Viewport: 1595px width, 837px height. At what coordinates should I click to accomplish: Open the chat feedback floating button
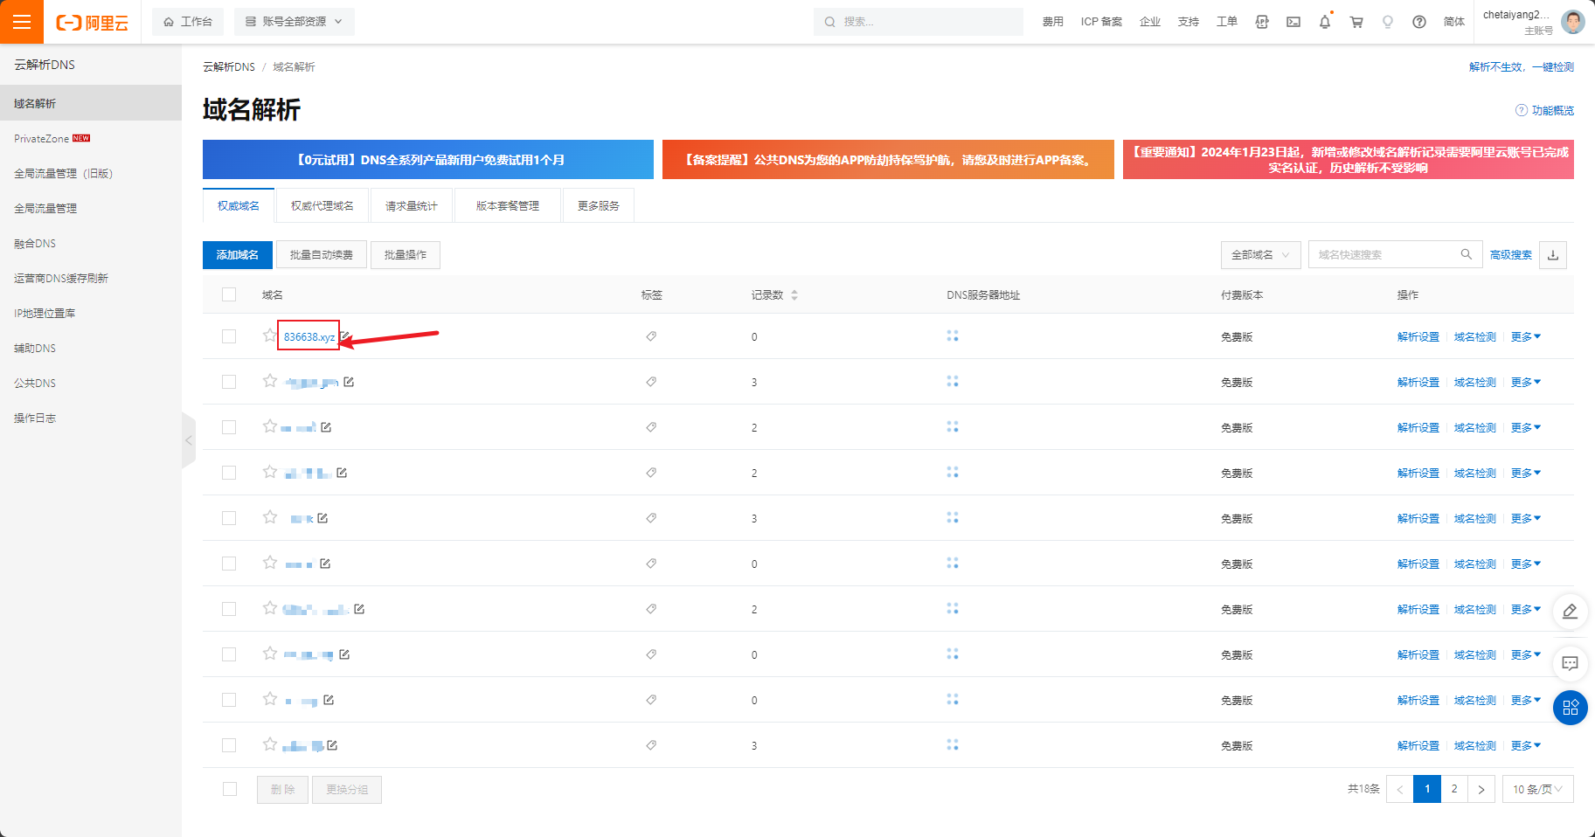click(1571, 663)
